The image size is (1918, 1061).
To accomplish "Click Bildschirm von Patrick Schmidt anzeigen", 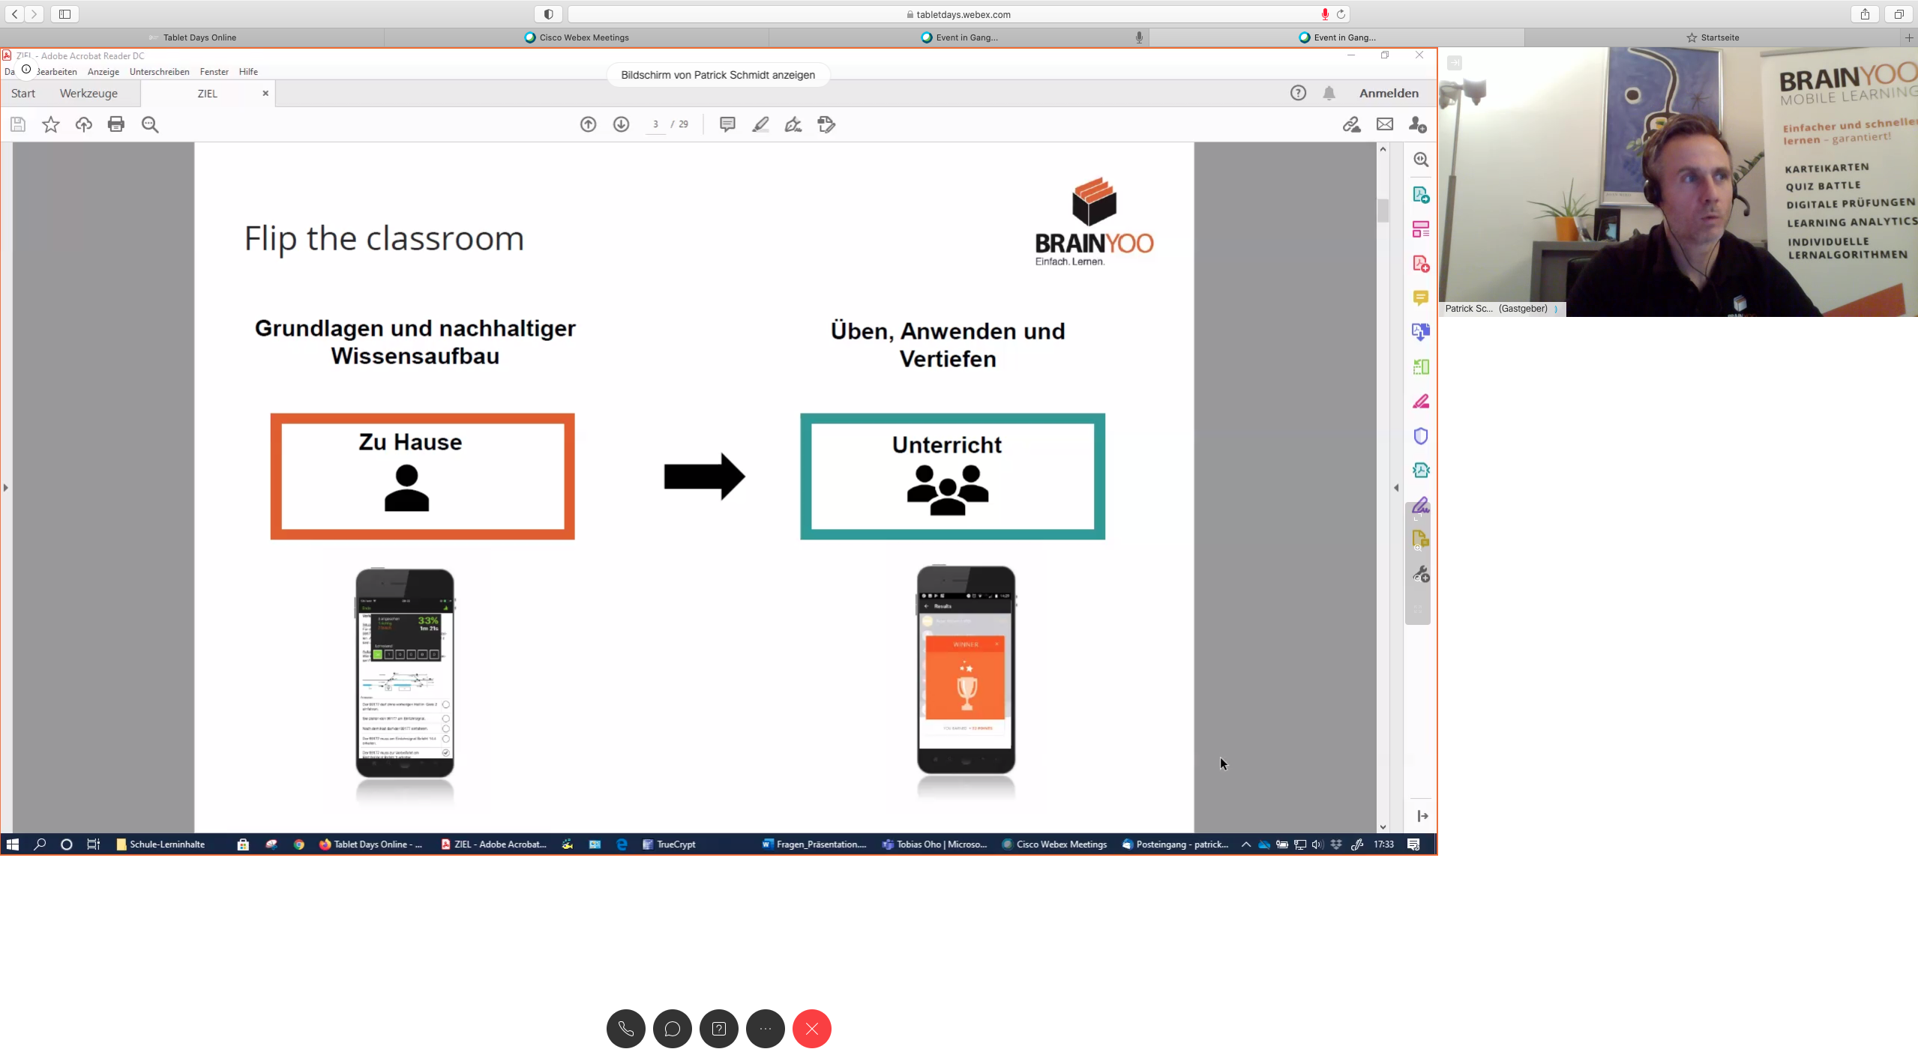I will tap(718, 75).
